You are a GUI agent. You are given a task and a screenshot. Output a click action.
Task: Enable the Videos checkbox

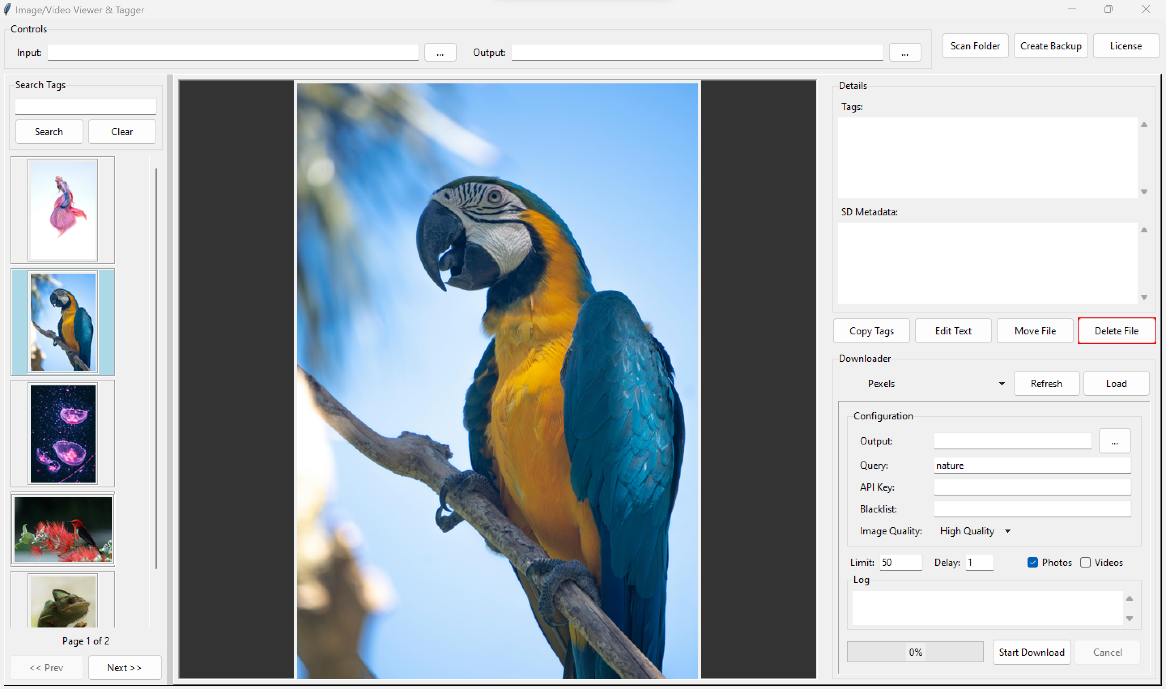[x=1085, y=562]
